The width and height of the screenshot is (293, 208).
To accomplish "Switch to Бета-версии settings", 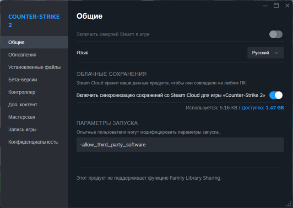I will pyautogui.click(x=22, y=79).
